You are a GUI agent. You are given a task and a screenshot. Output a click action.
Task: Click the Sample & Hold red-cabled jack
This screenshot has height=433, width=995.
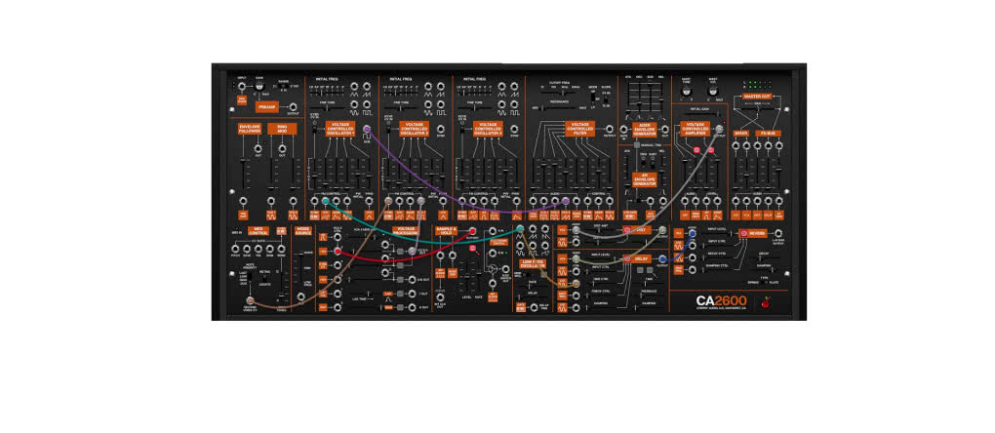(473, 231)
